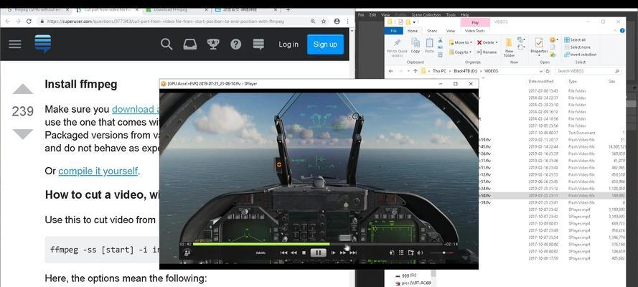
Task: Switch to the Share ribbon tab
Action: click(432, 31)
